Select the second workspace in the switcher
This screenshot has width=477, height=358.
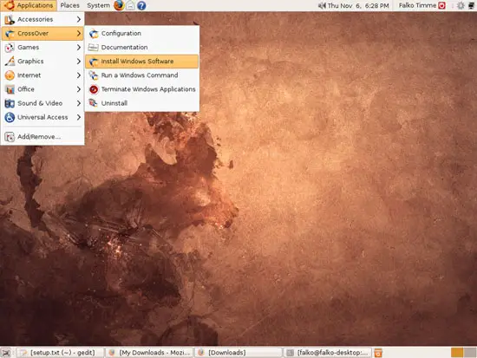(470, 353)
